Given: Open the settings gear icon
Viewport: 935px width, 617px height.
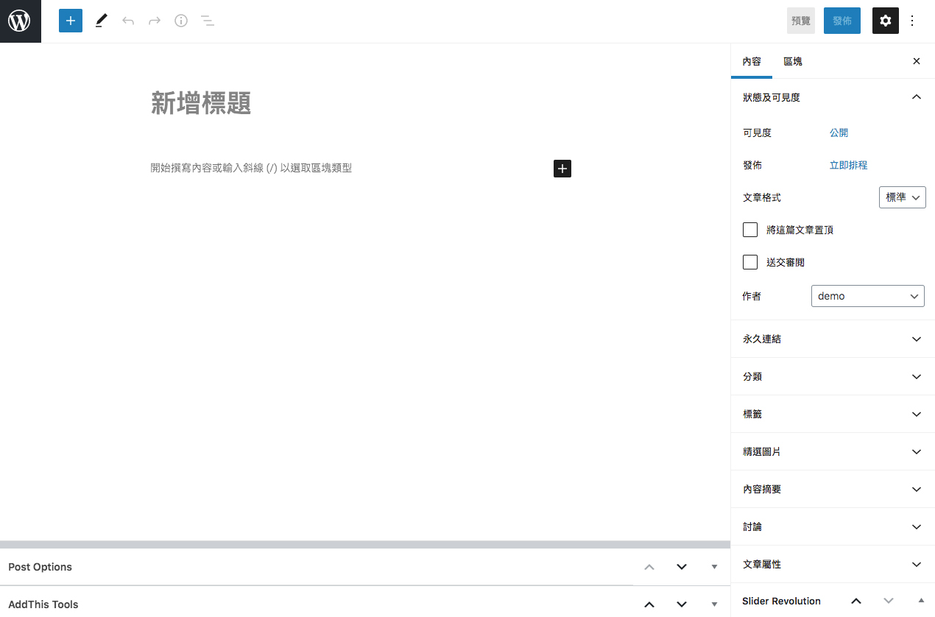Looking at the screenshot, I should (885, 21).
